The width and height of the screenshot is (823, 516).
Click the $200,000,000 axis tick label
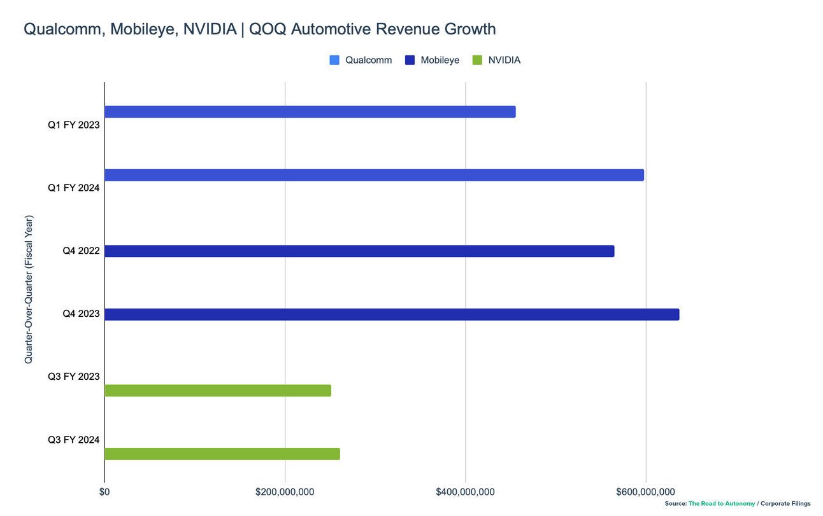285,492
